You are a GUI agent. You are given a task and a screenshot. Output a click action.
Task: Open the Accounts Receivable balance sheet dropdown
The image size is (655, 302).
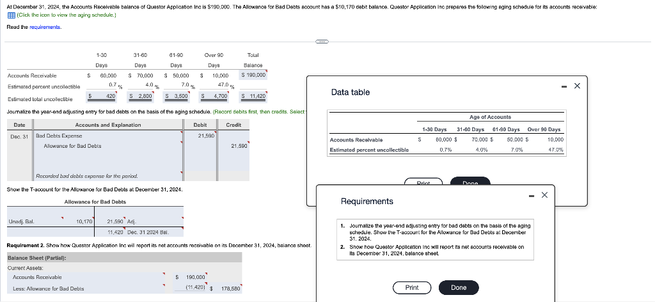[x=88, y=277]
